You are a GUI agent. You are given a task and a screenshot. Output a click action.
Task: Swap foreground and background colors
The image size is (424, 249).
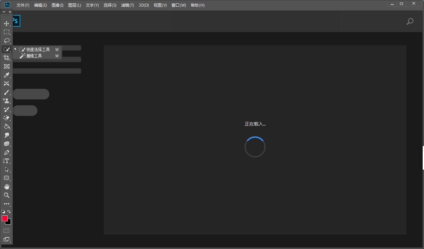(x=9, y=212)
